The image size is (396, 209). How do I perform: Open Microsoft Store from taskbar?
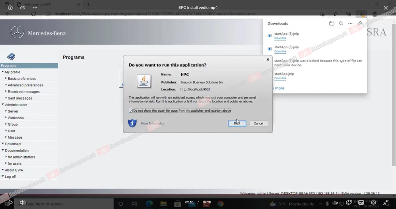click(177, 204)
